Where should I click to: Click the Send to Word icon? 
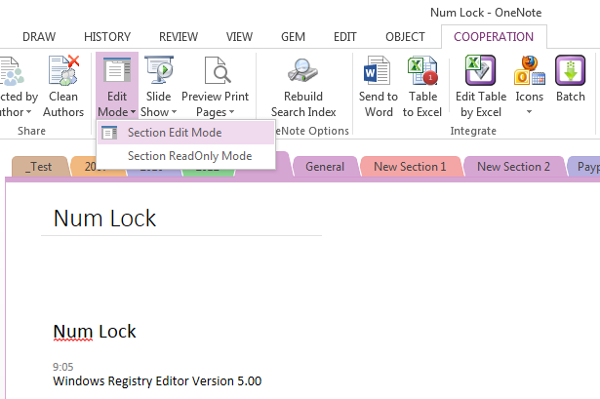377,70
